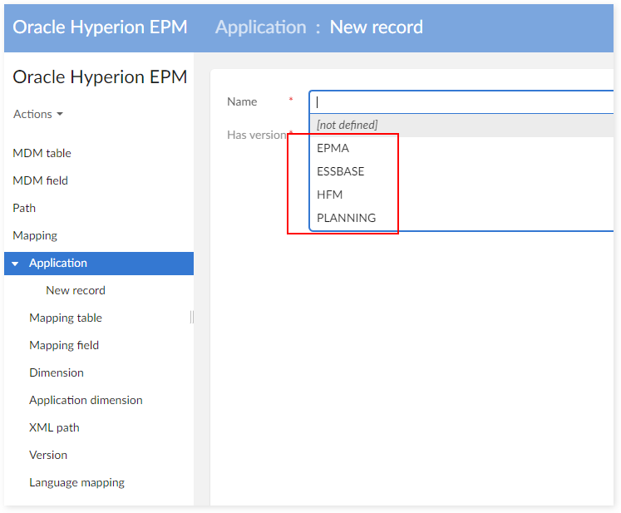Image resolution: width=621 pixels, height=513 pixels.
Task: Go to Path in navigation
Action: tap(25, 208)
